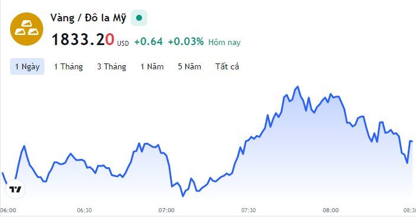Select the 1 Ngày time range tab
This screenshot has width=416, height=217.
click(27, 66)
